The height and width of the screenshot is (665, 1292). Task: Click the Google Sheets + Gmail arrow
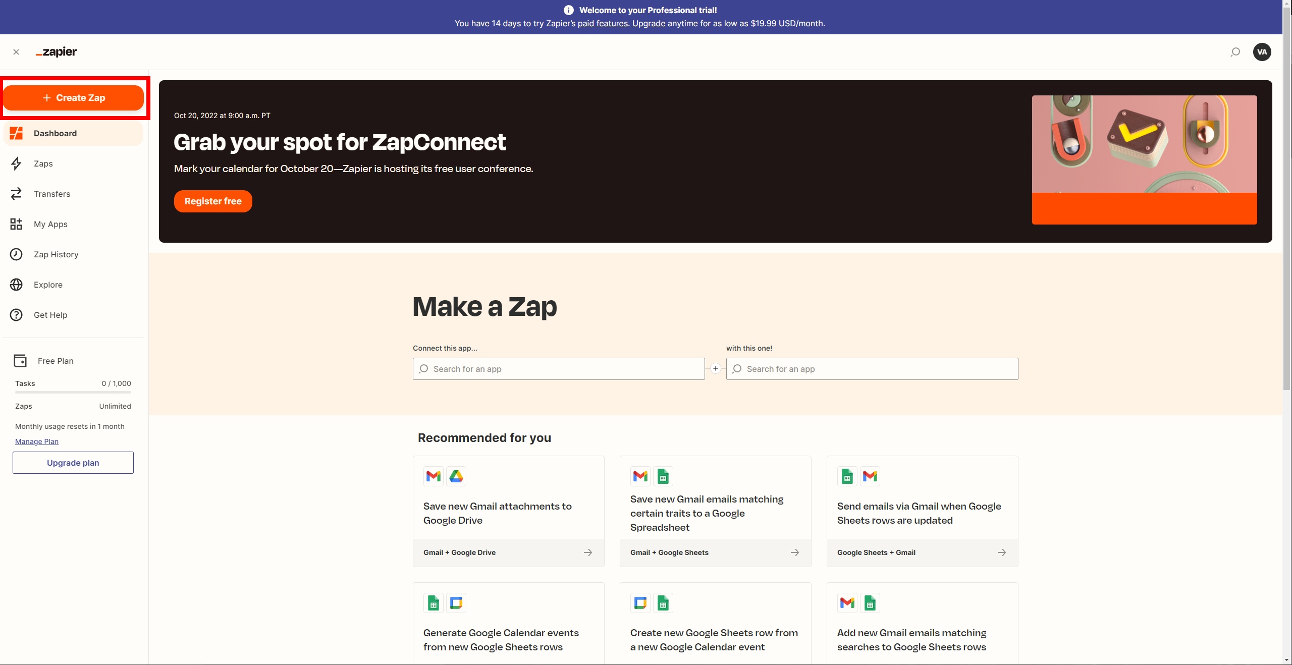point(1002,552)
